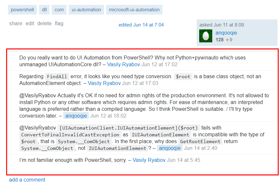280x188 pixels.
Task: Flag this question
Action: pyautogui.click(x=59, y=23)
